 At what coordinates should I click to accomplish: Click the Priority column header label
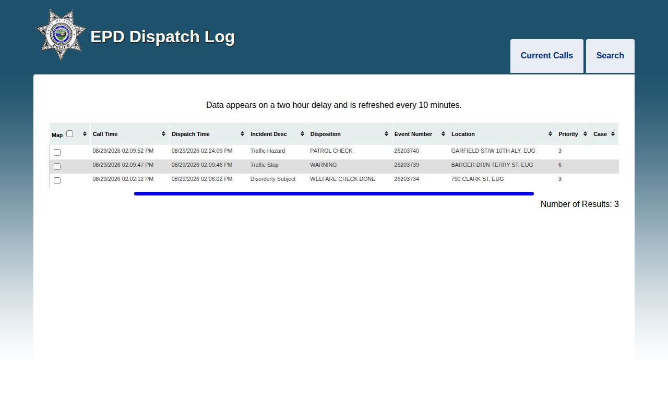(x=568, y=134)
